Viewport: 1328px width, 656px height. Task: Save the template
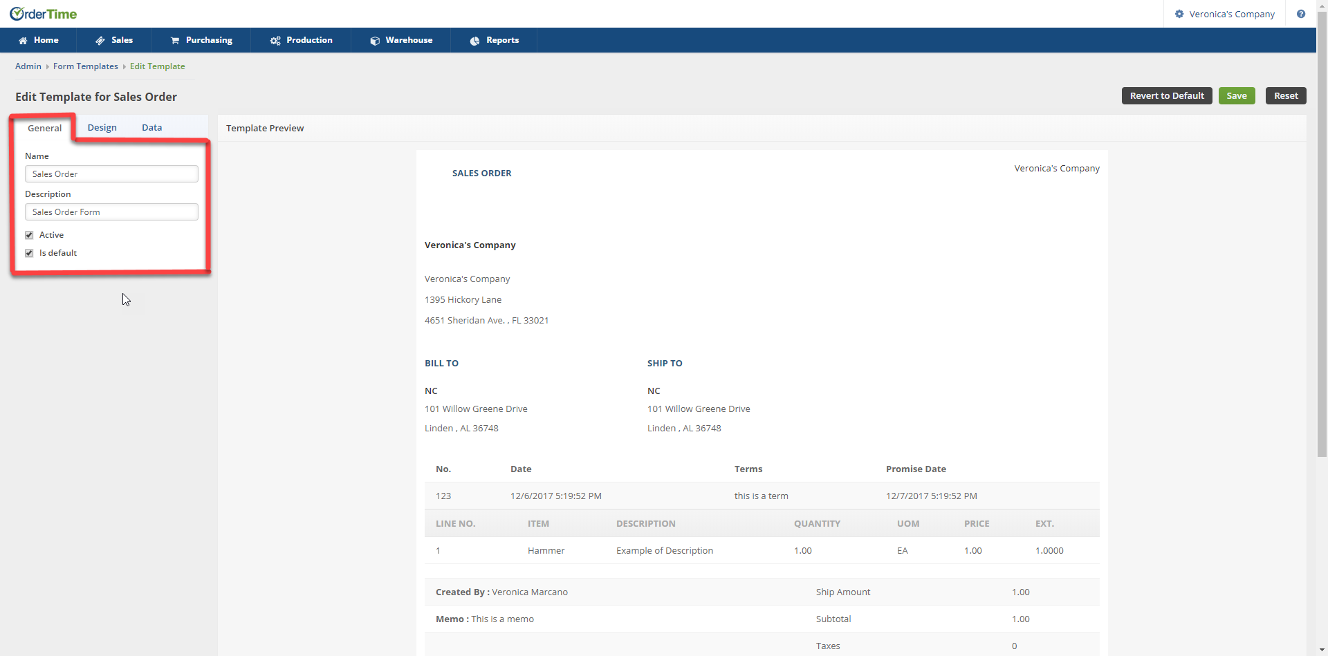pyautogui.click(x=1237, y=96)
